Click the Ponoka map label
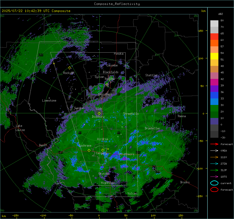 click(119, 54)
